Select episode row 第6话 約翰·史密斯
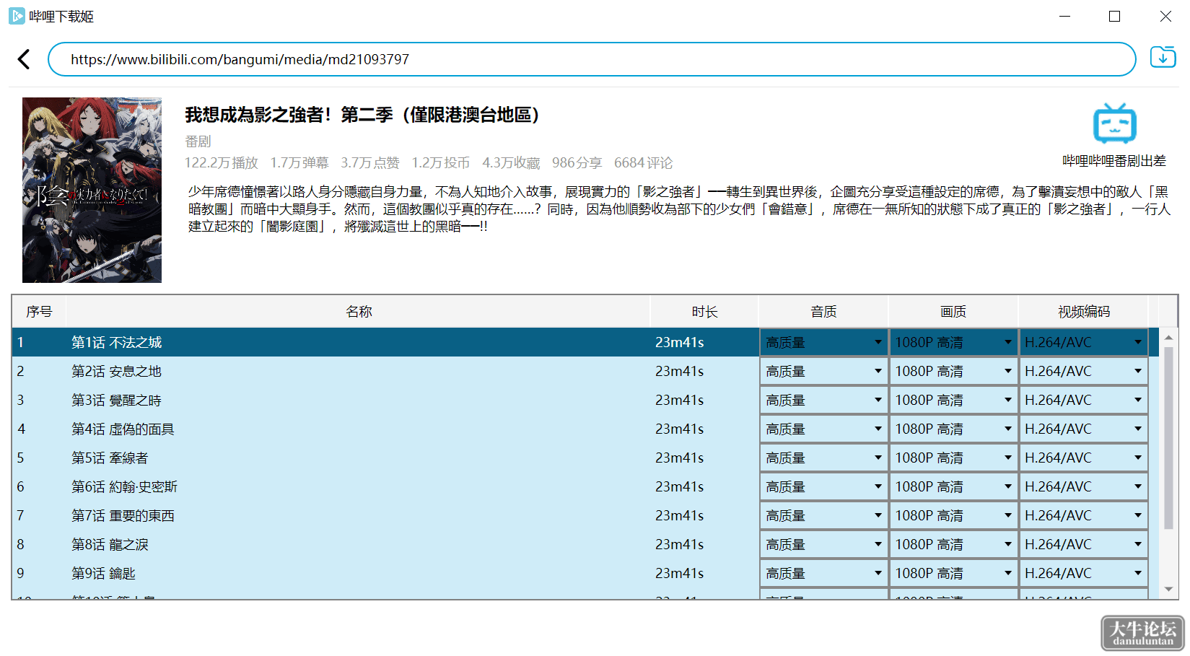The image size is (1190, 656). point(585,486)
